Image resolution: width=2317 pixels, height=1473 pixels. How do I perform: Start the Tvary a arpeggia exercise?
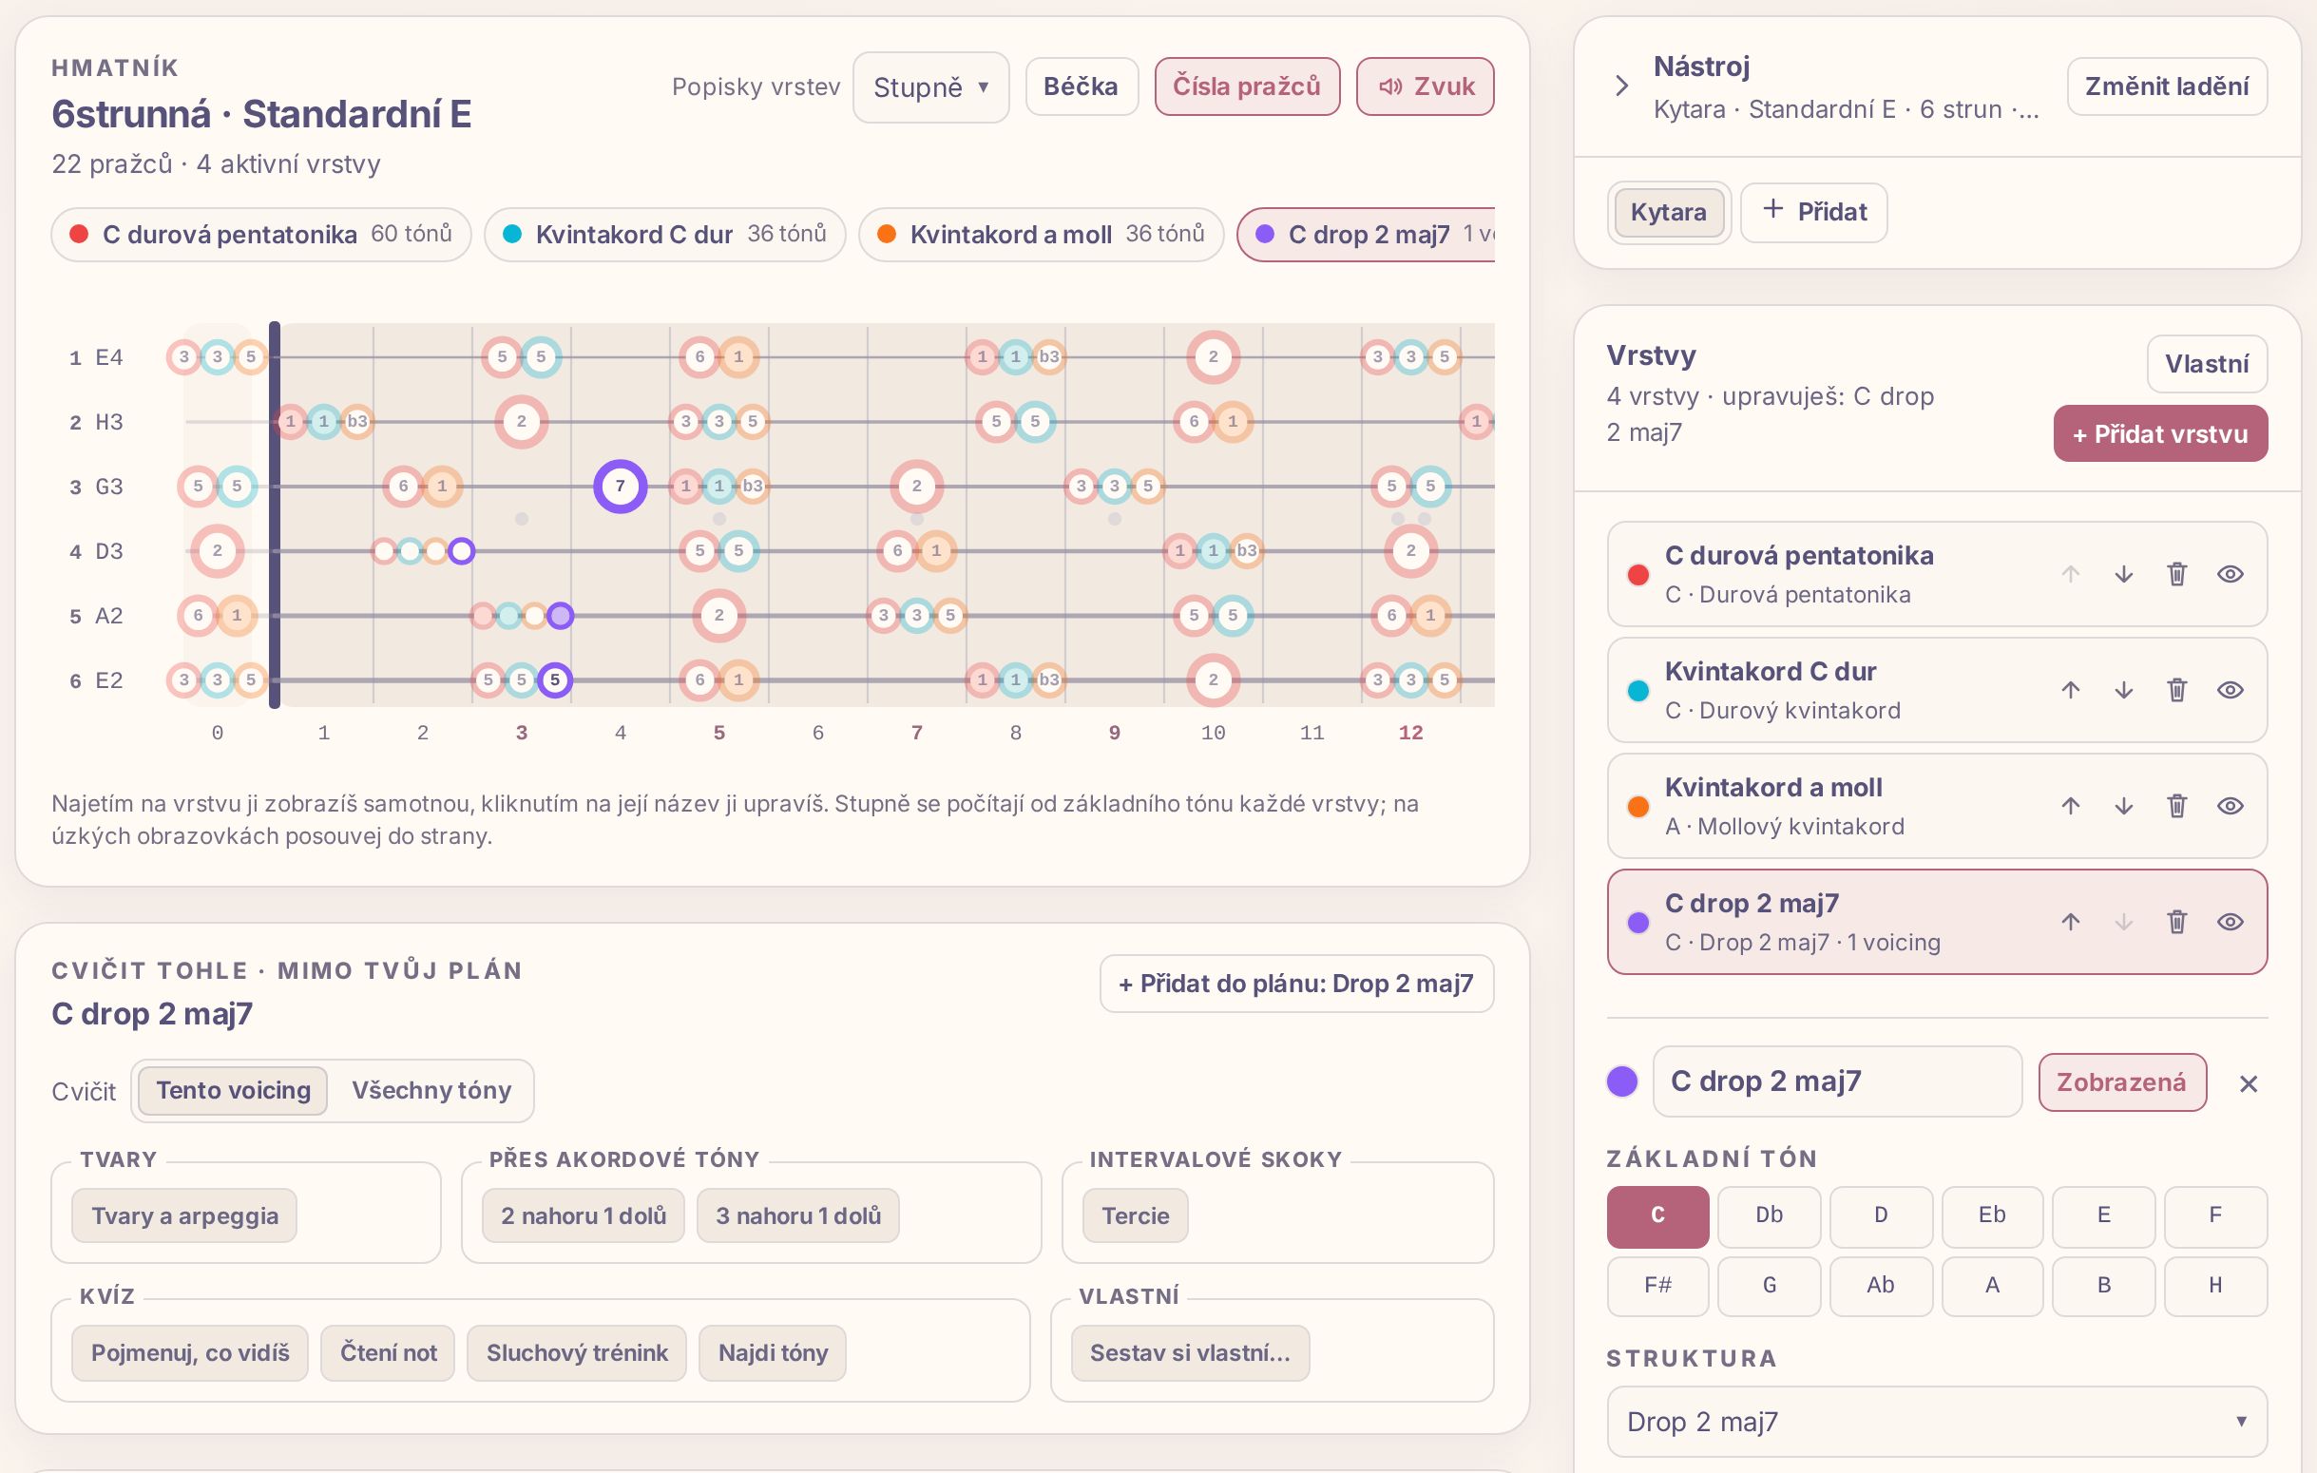coord(183,1216)
